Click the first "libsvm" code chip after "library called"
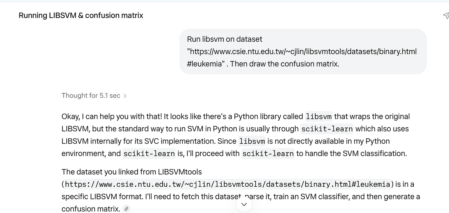Image resolution: width=449 pixels, height=213 pixels. coord(318,117)
